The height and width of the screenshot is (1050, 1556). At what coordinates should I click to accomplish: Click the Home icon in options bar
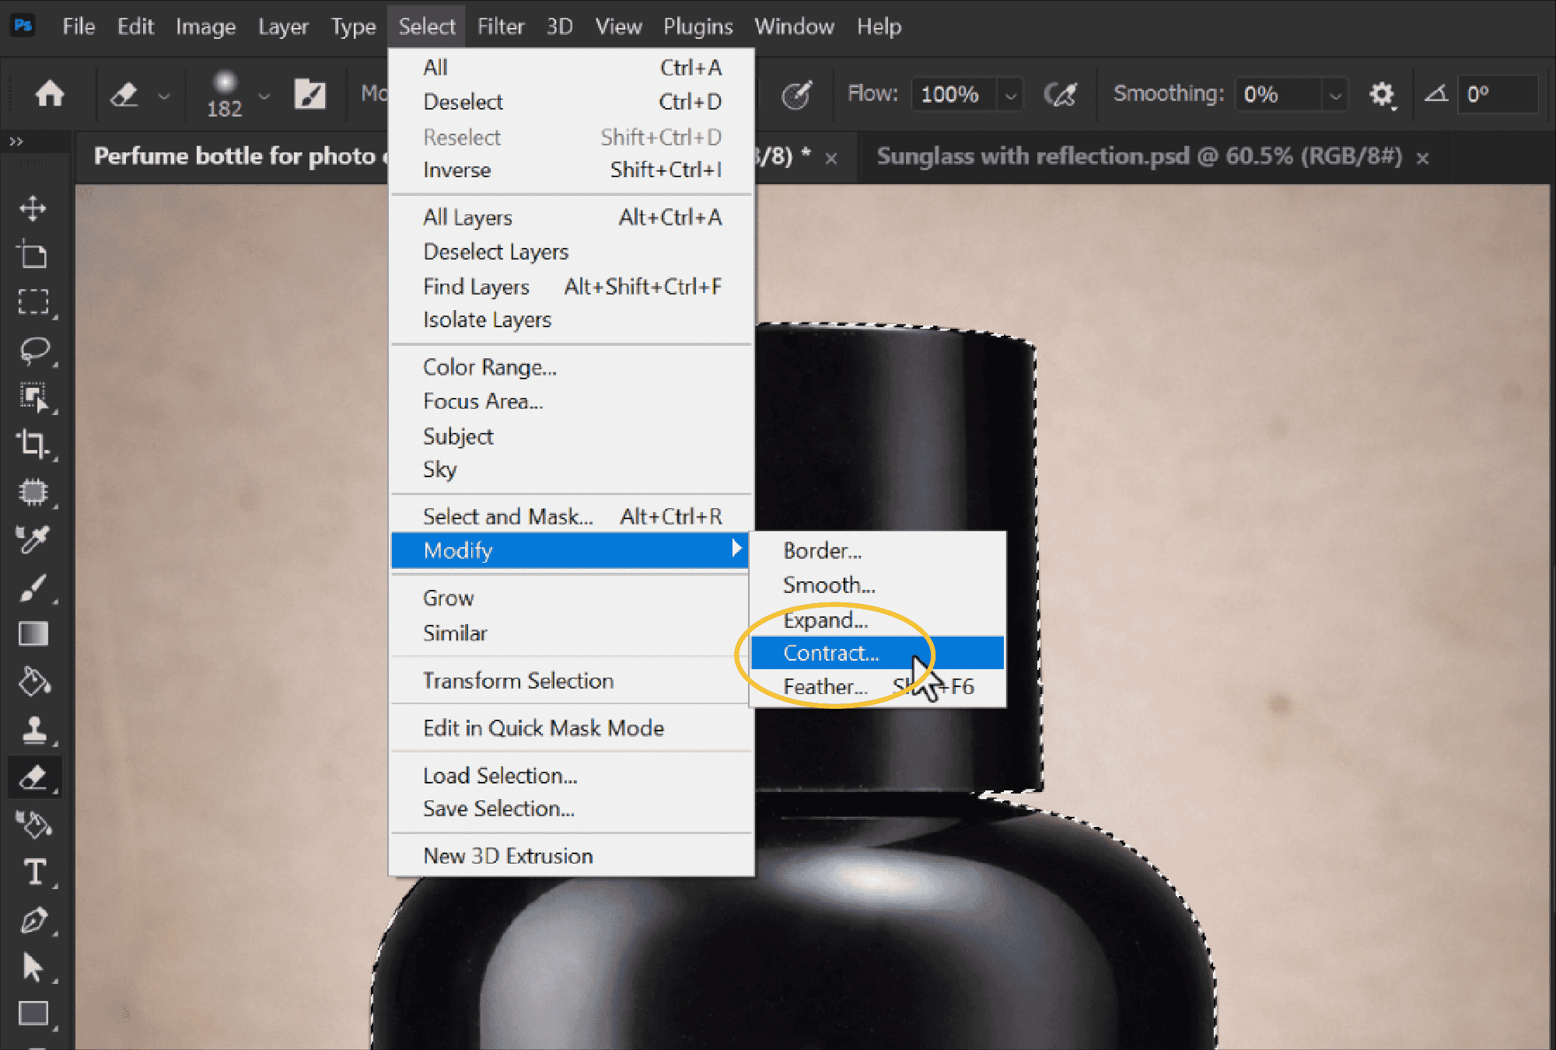pyautogui.click(x=50, y=94)
